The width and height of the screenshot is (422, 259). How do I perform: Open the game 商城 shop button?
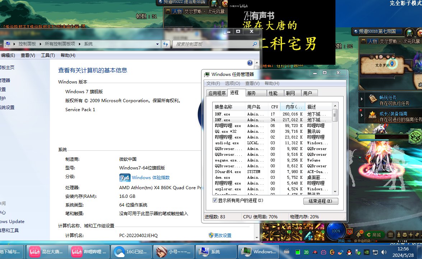pyautogui.click(x=374, y=235)
